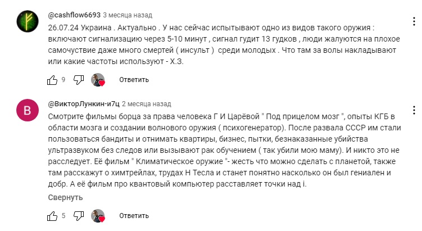Dislike the @cashflow6693 comment
The width and height of the screenshot is (422, 231).
[79, 80]
